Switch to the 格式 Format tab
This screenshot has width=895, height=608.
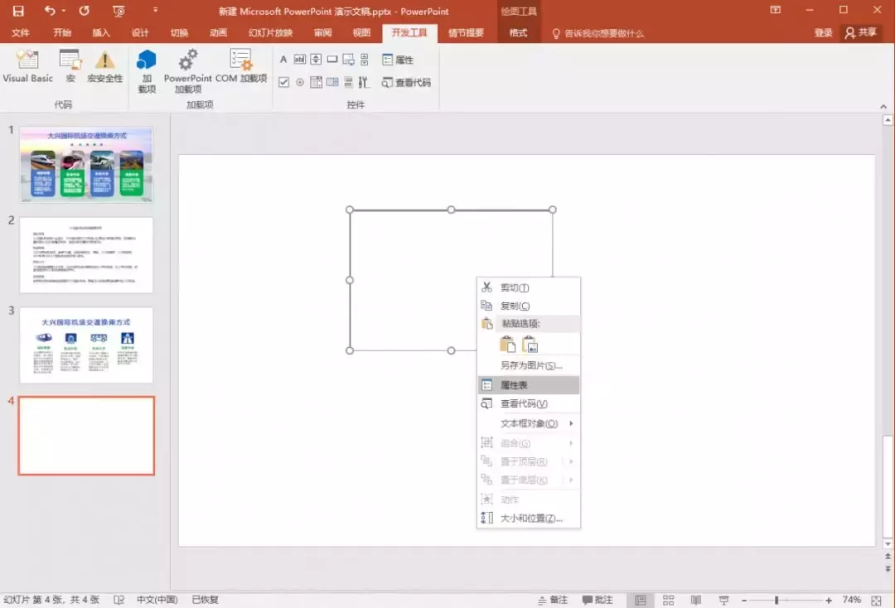[x=518, y=32]
